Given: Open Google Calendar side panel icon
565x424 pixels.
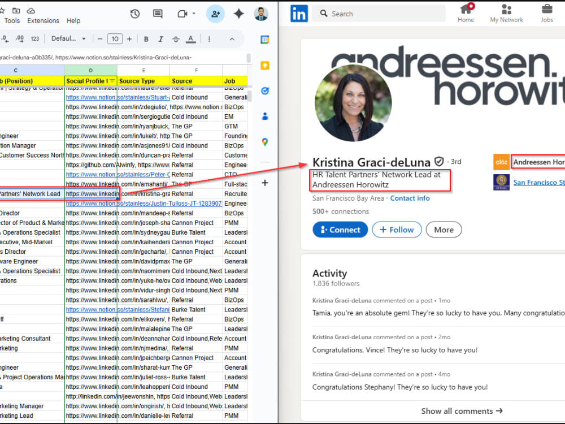Looking at the screenshot, I should [265, 40].
